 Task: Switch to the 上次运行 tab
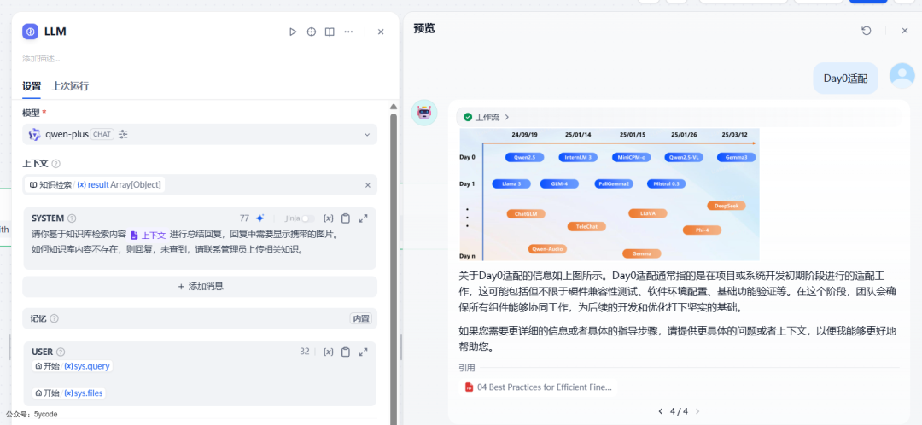71,86
